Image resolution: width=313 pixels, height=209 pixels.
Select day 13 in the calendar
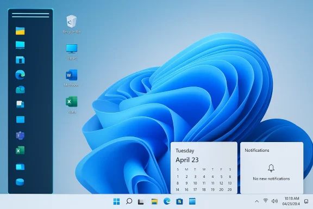coord(230,183)
